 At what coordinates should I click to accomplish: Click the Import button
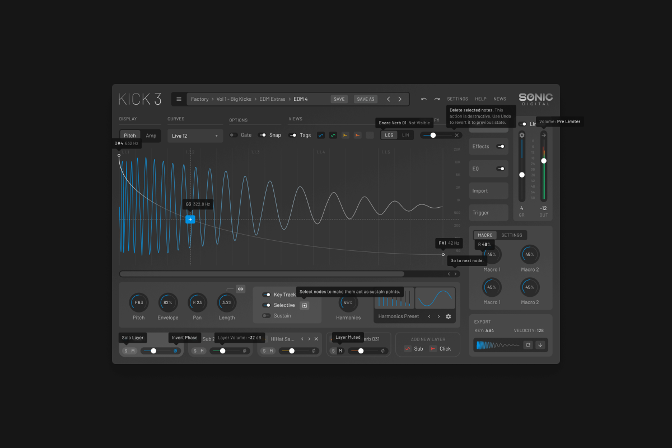tap(488, 191)
